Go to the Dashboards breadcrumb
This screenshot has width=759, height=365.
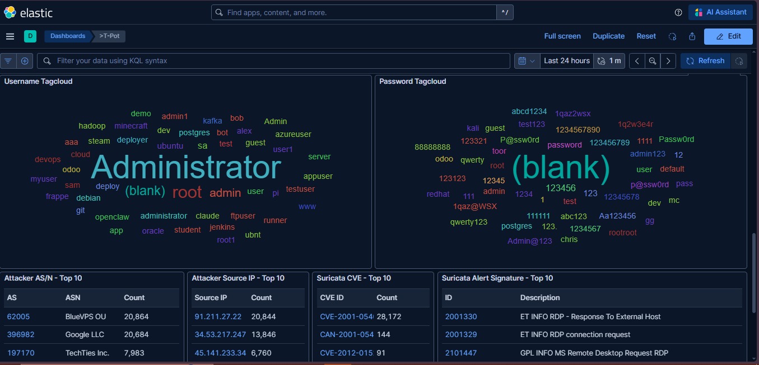[68, 36]
